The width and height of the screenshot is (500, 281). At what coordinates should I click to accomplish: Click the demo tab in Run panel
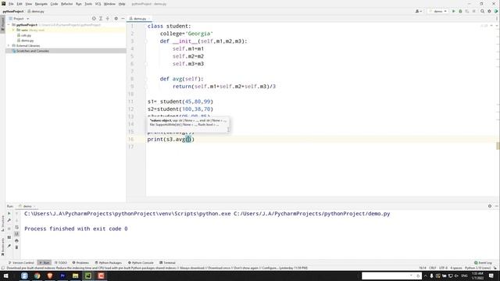tap(26, 206)
